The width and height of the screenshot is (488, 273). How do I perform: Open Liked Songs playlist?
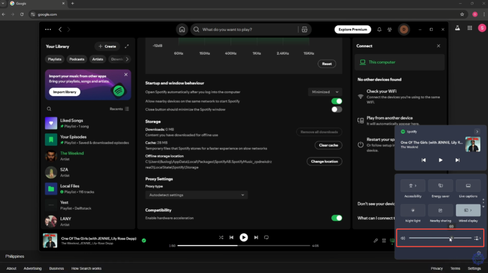[87, 123]
